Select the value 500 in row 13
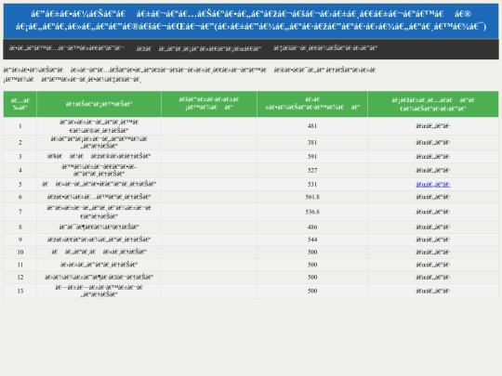 coord(312,291)
